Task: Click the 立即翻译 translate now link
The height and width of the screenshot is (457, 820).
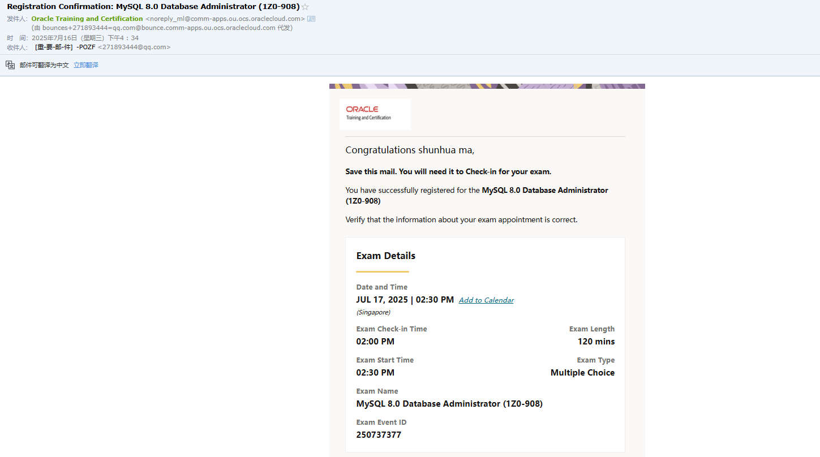Action: point(86,65)
